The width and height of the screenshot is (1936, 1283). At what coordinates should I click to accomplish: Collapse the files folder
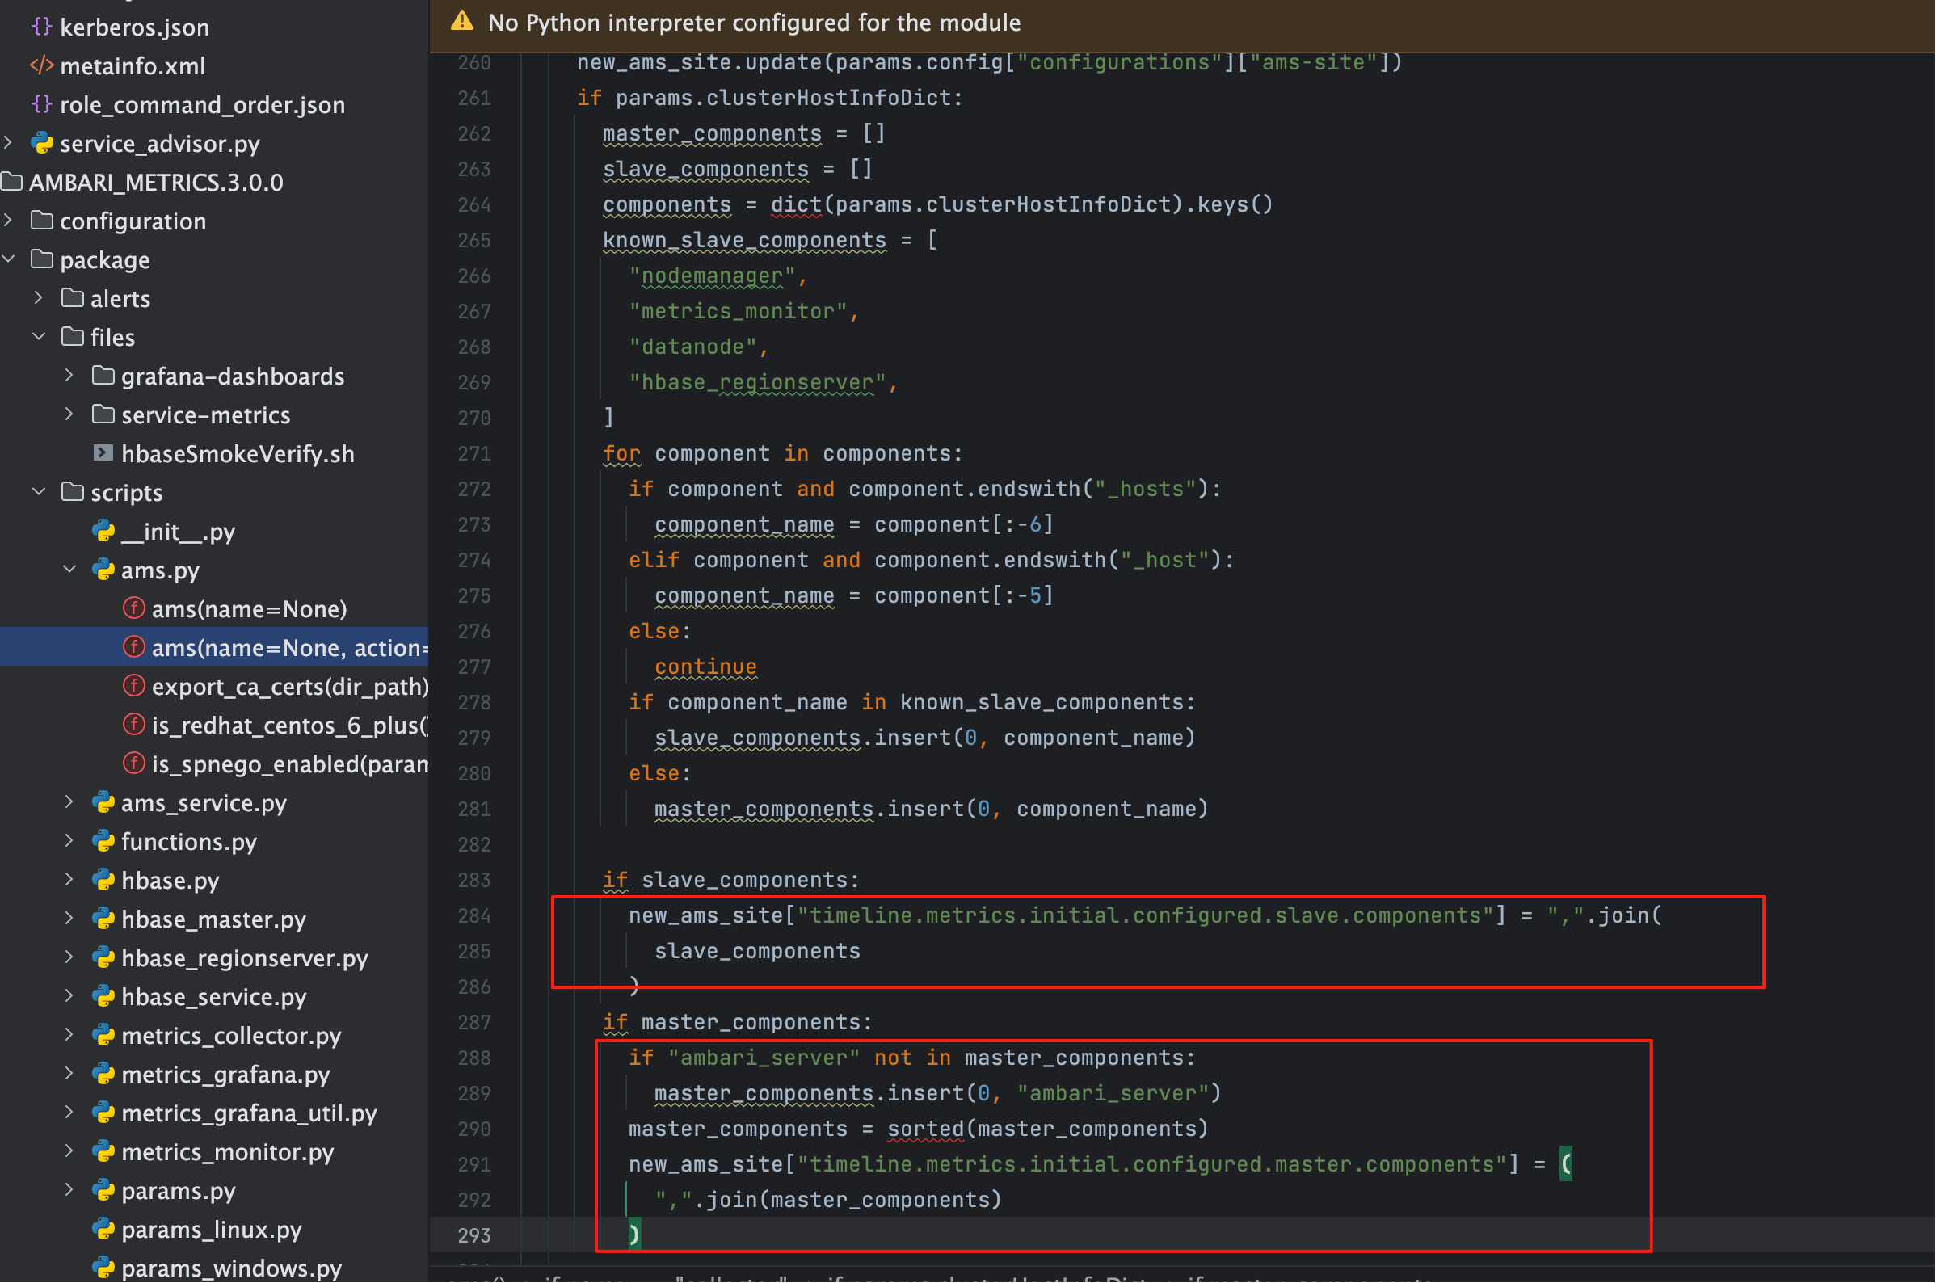(x=40, y=337)
